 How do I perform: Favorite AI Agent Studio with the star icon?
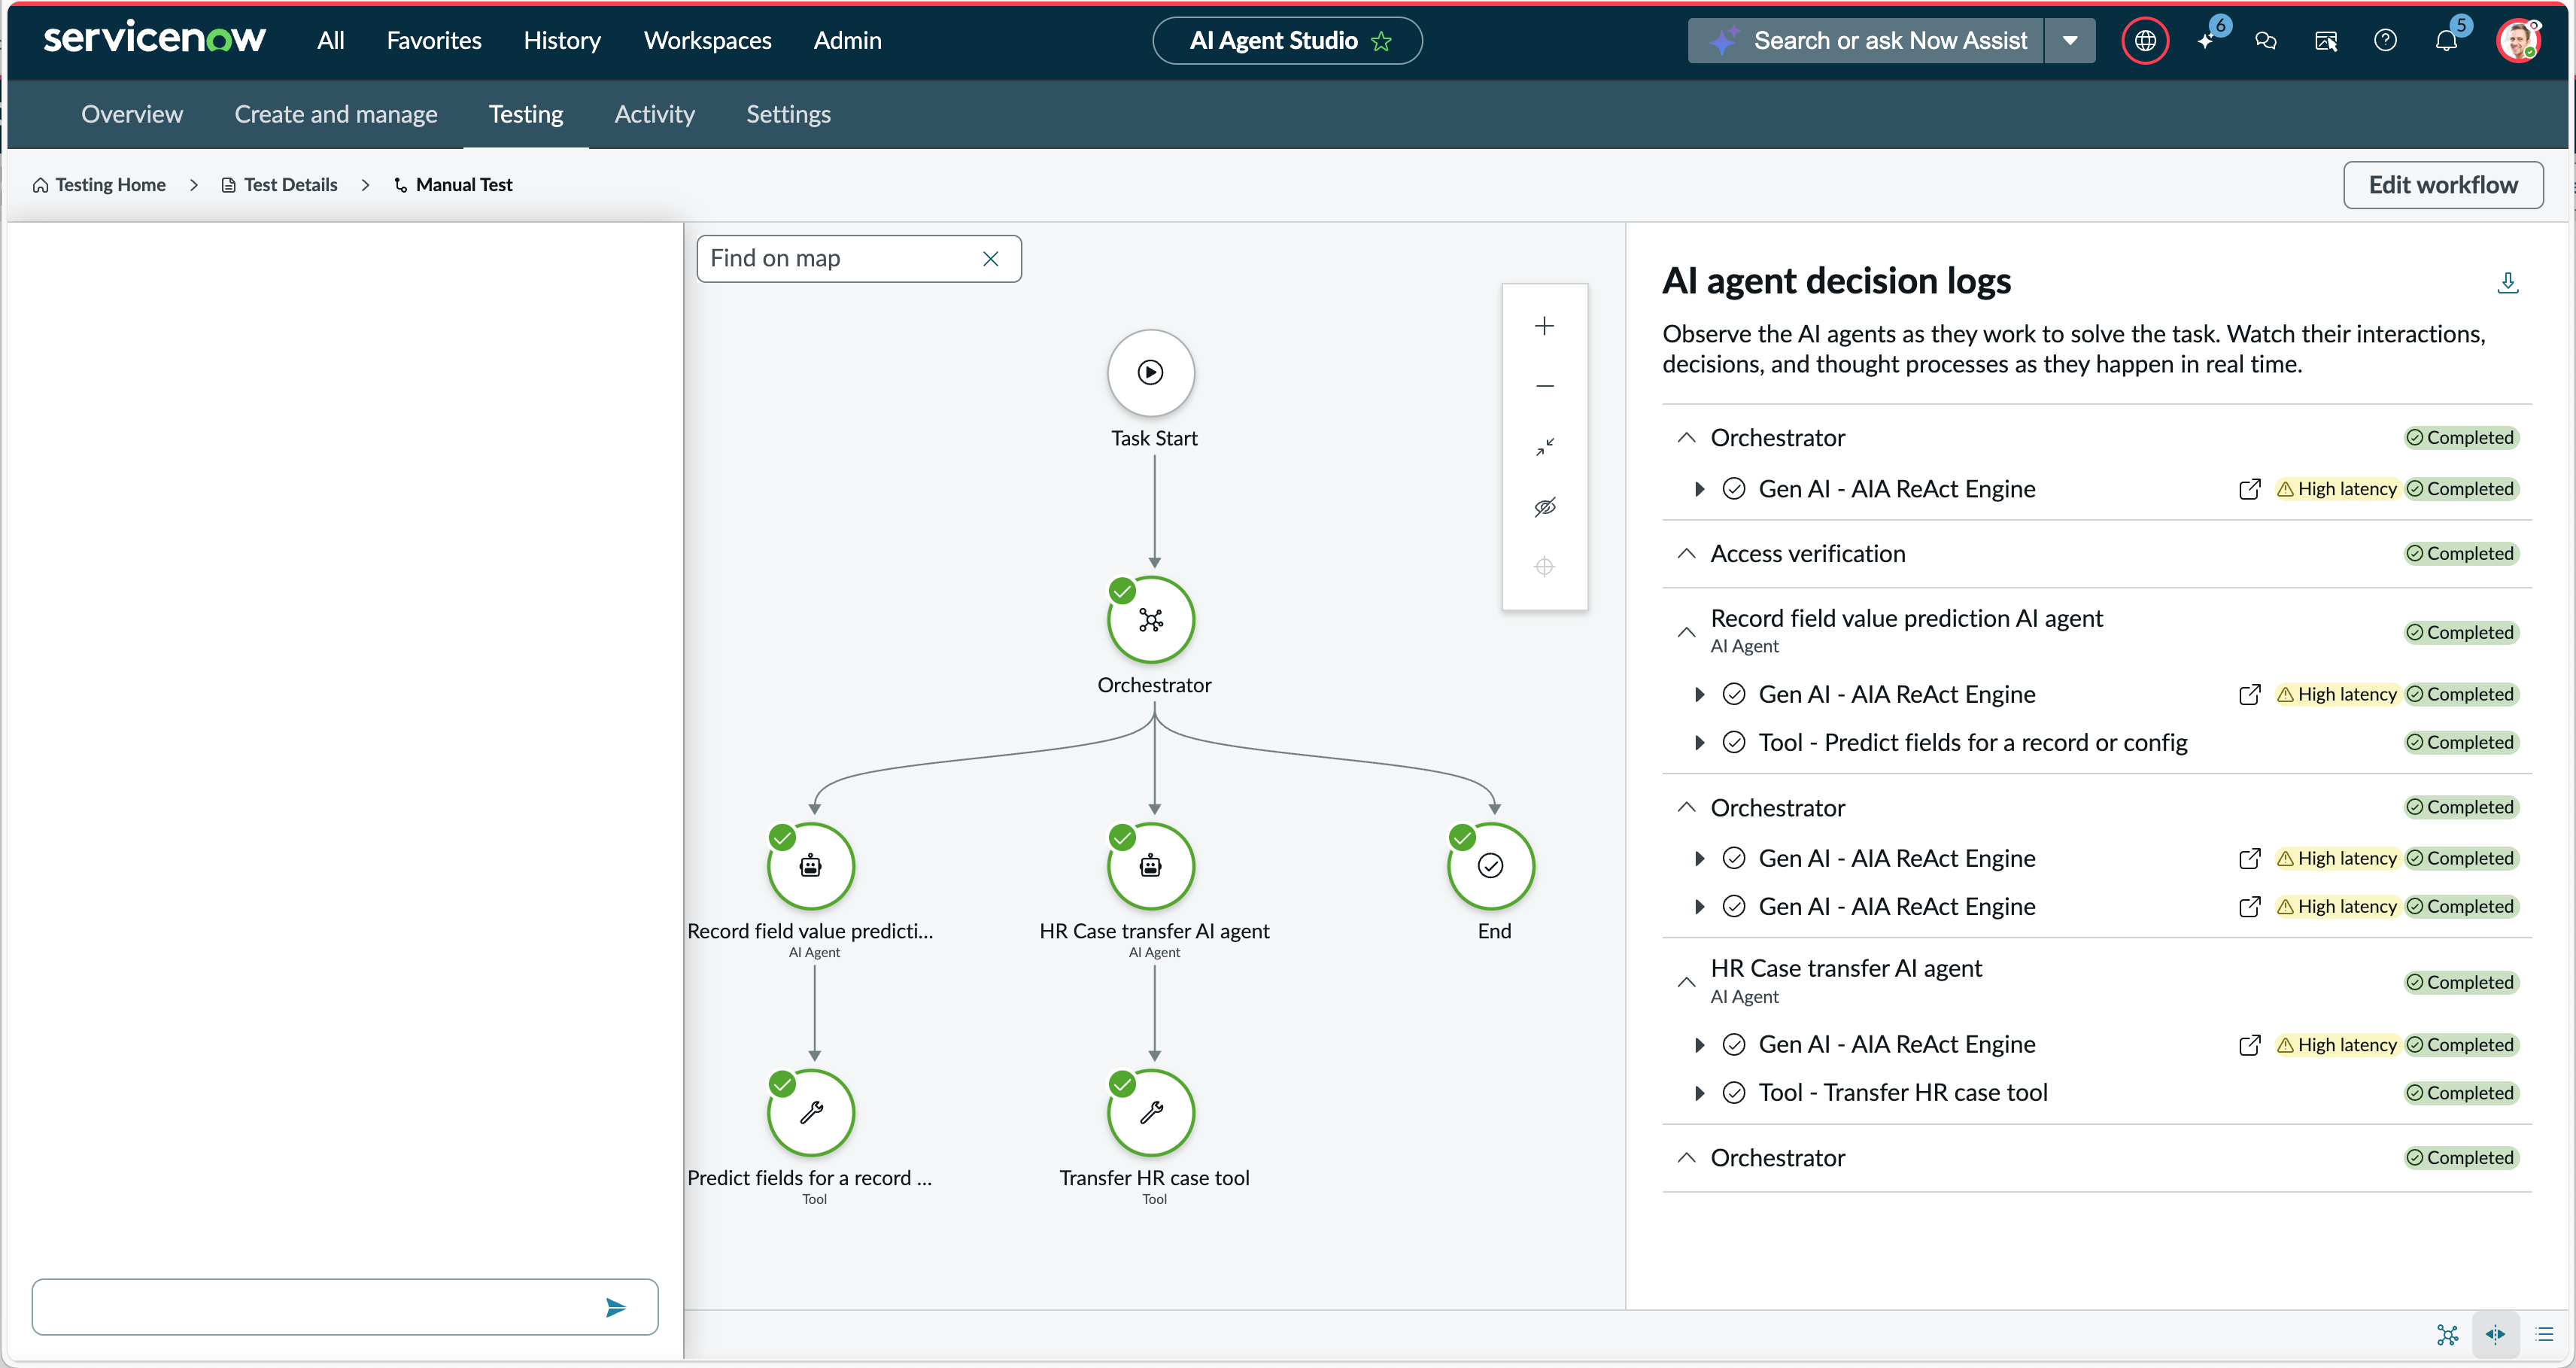tap(1382, 41)
